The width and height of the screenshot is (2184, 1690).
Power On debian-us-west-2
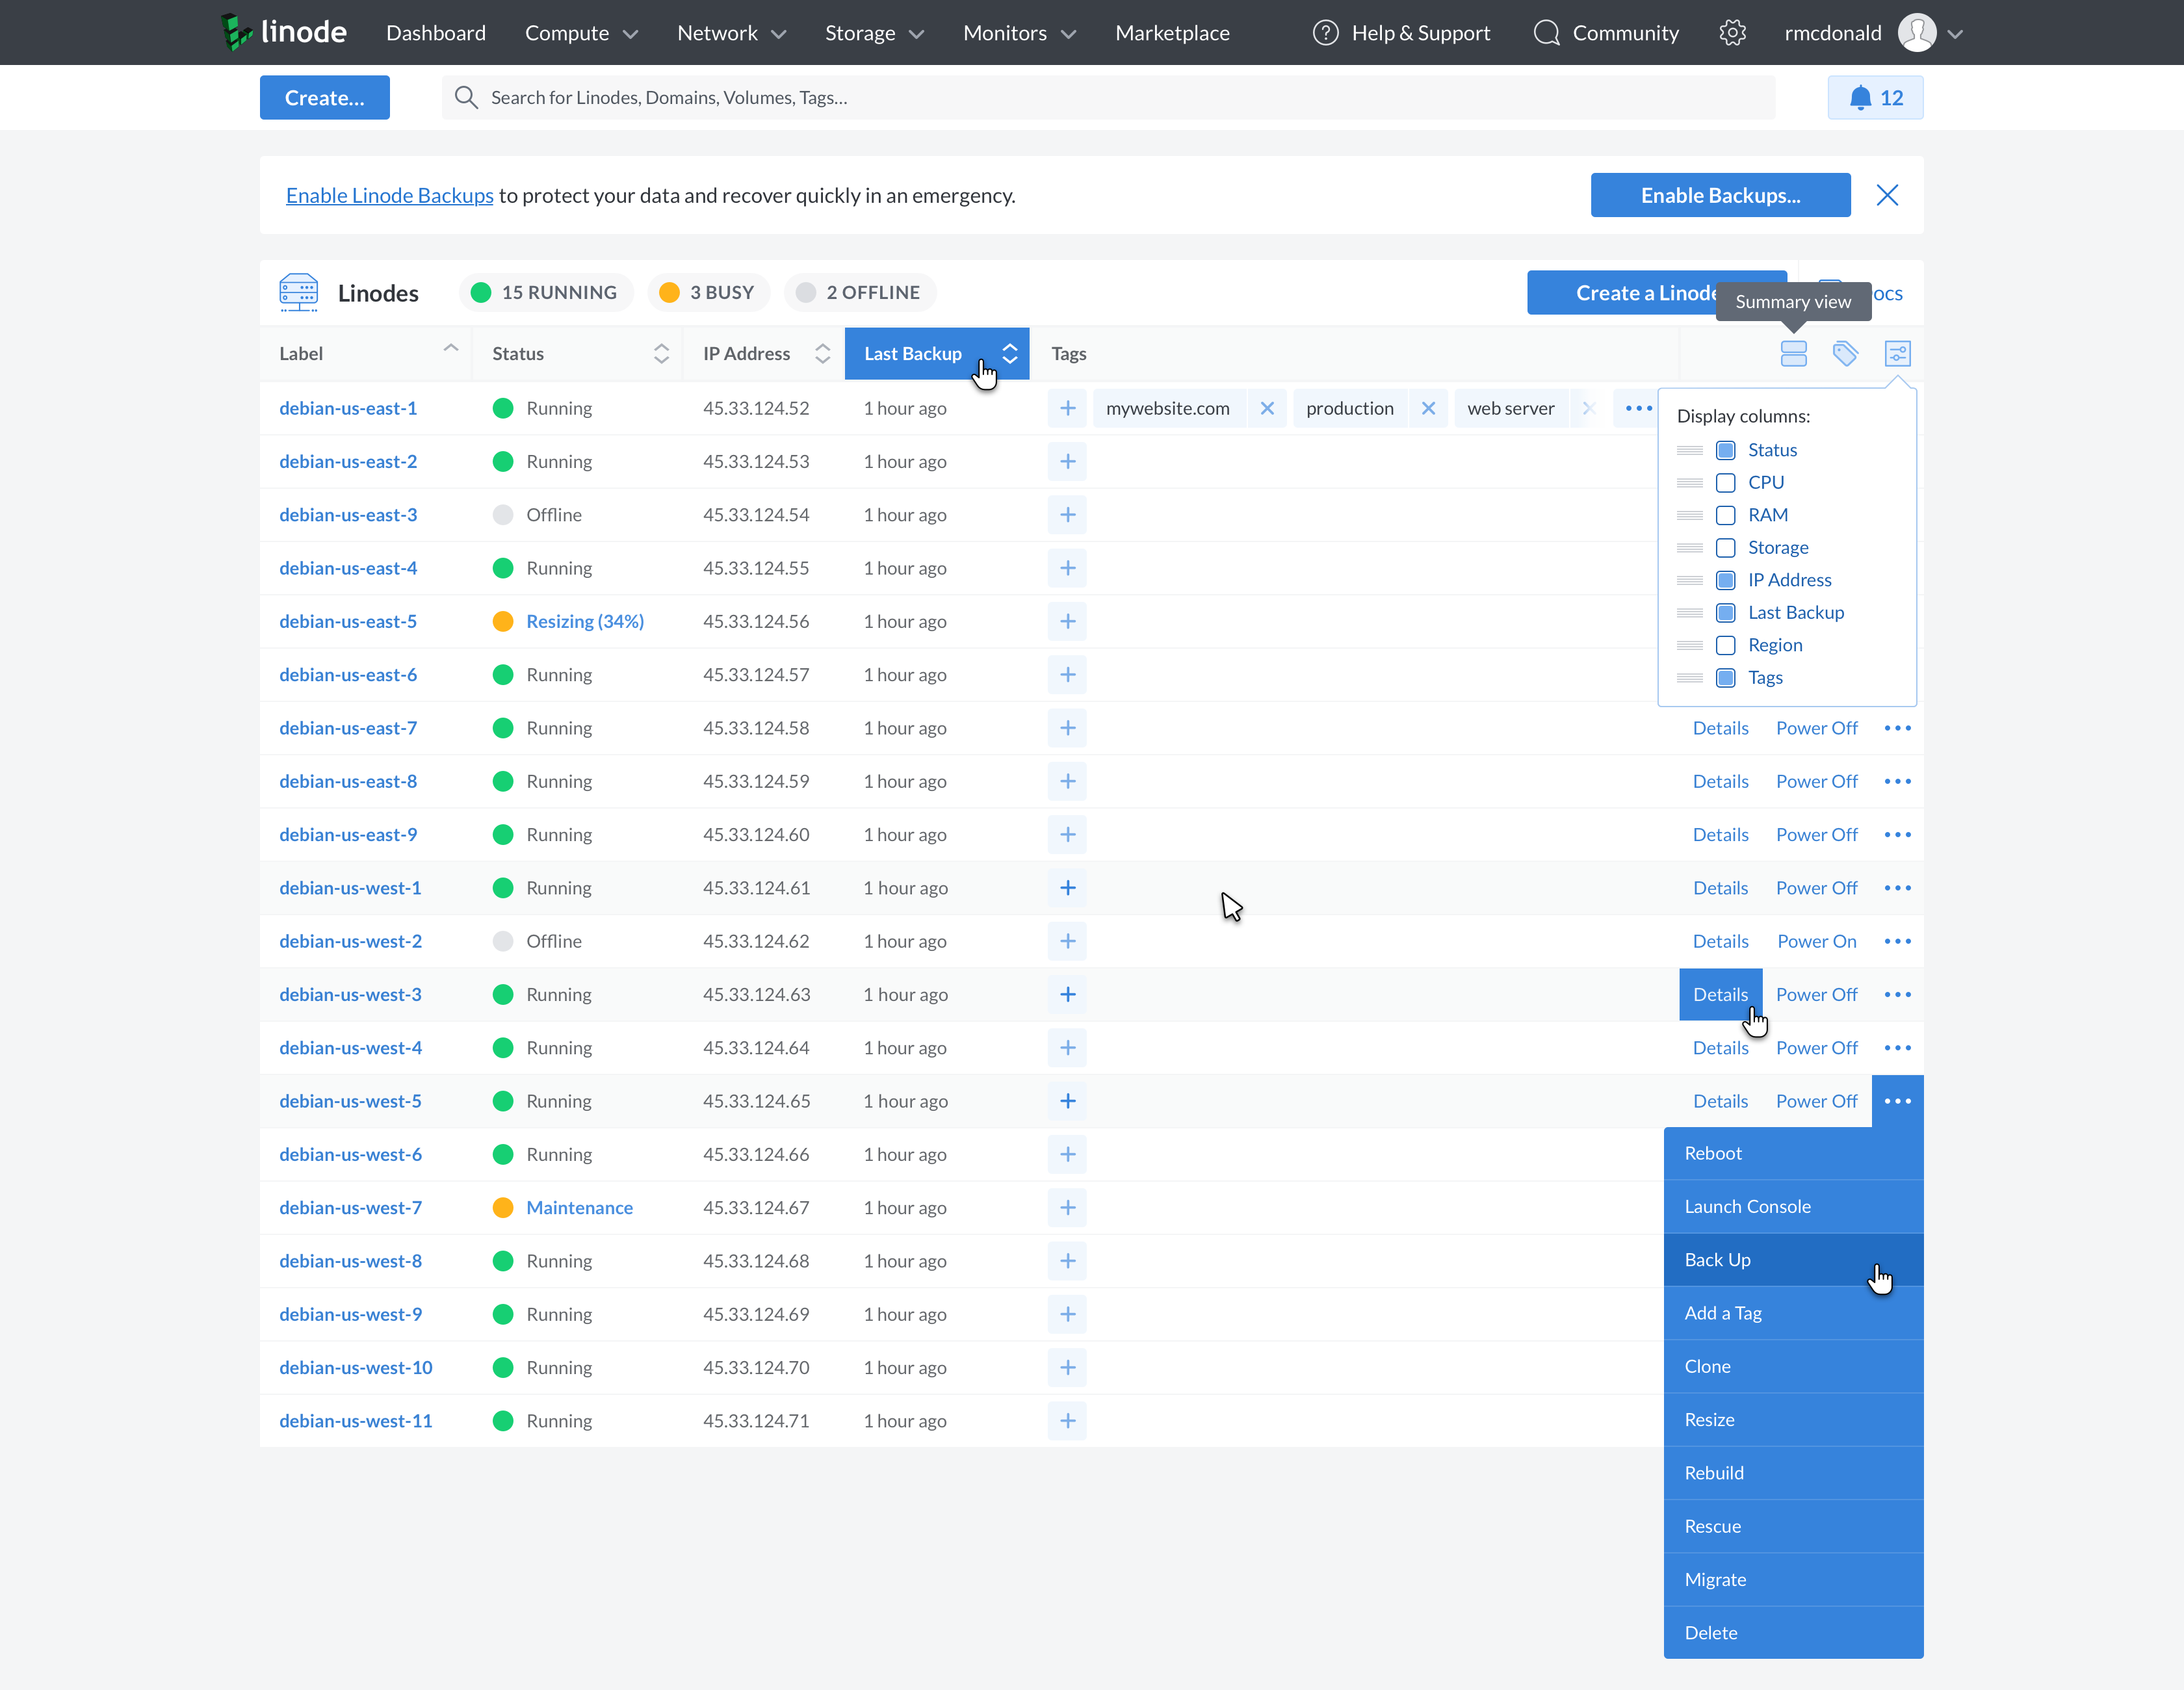pos(1816,941)
